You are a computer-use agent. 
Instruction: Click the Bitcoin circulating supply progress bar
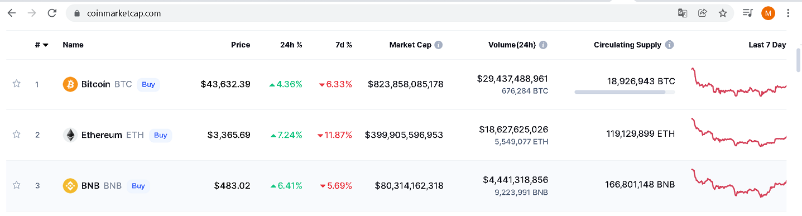click(625, 92)
